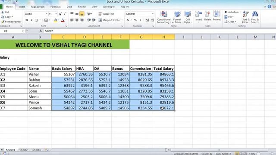Open Find & Select menu

[x=255, y=17]
